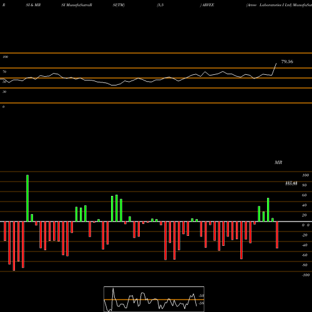Select the MR panel title label

tap(278, 162)
